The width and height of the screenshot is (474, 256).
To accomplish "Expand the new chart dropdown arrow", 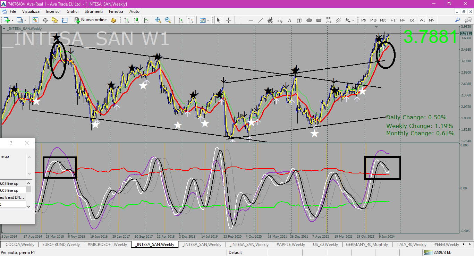I will (x=12, y=20).
